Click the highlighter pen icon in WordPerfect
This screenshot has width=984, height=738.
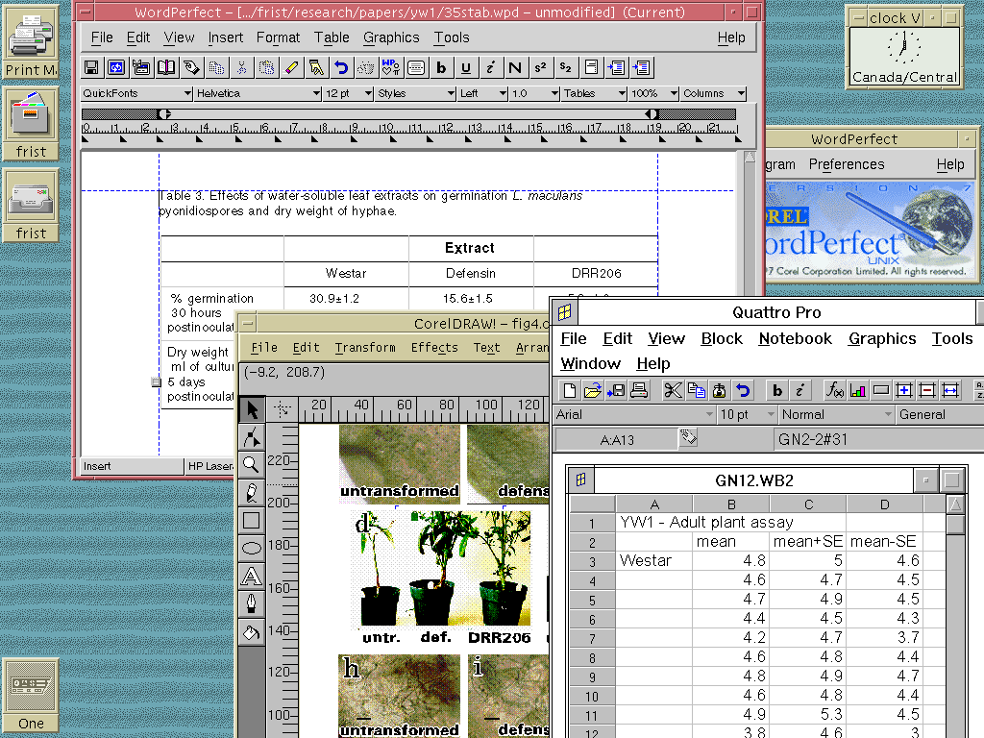(291, 68)
